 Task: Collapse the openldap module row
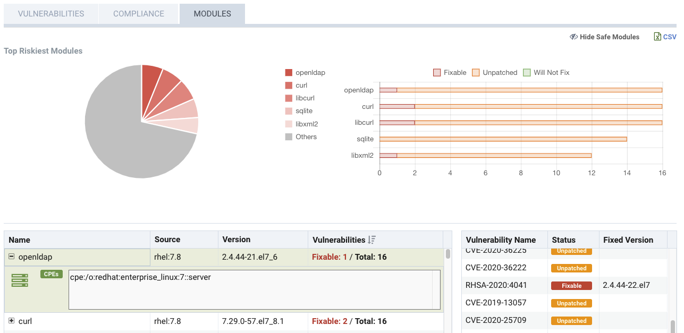(11, 257)
